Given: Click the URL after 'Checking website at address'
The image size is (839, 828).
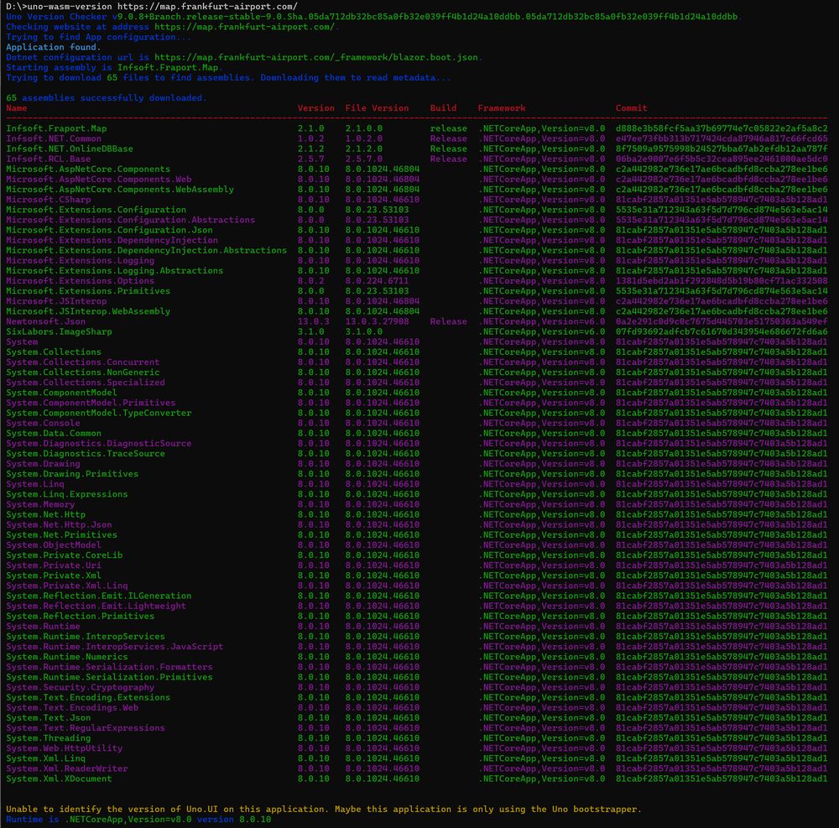Looking at the screenshot, I should pyautogui.click(x=244, y=27).
